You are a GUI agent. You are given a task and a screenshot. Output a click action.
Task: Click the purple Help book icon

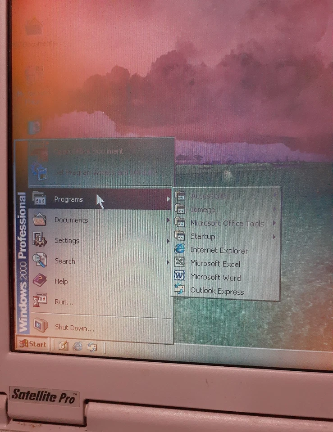coord(40,280)
